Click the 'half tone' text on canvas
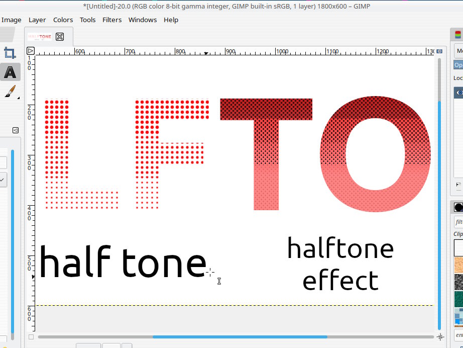 coord(123,262)
